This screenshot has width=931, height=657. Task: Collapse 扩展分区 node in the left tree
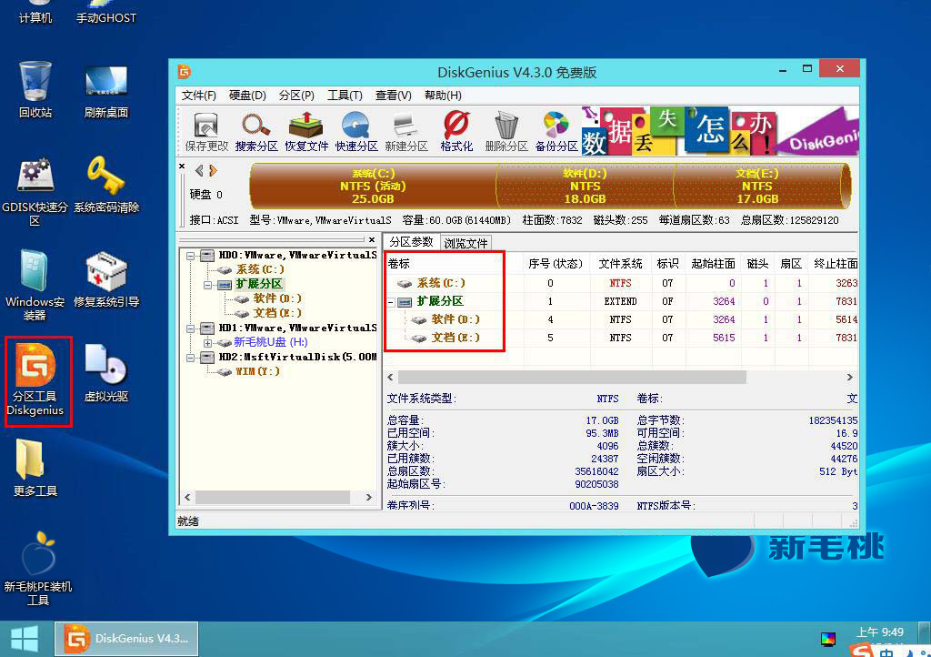[208, 285]
